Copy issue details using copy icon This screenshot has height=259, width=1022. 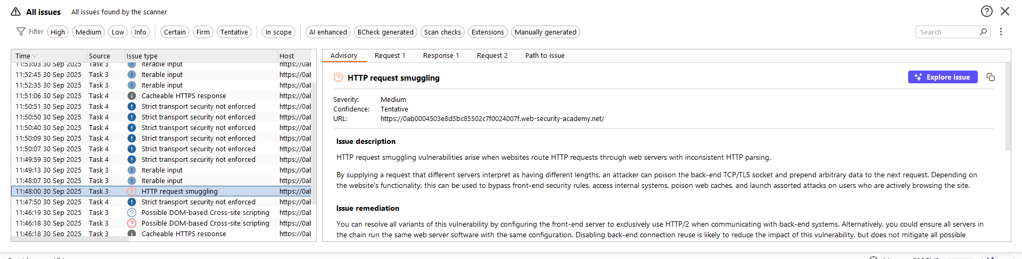pyautogui.click(x=990, y=77)
